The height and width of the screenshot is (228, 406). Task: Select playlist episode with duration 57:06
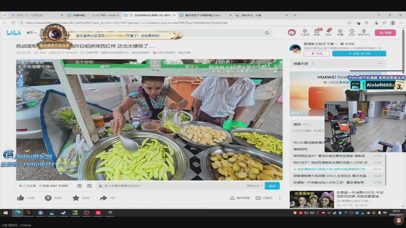337,182
